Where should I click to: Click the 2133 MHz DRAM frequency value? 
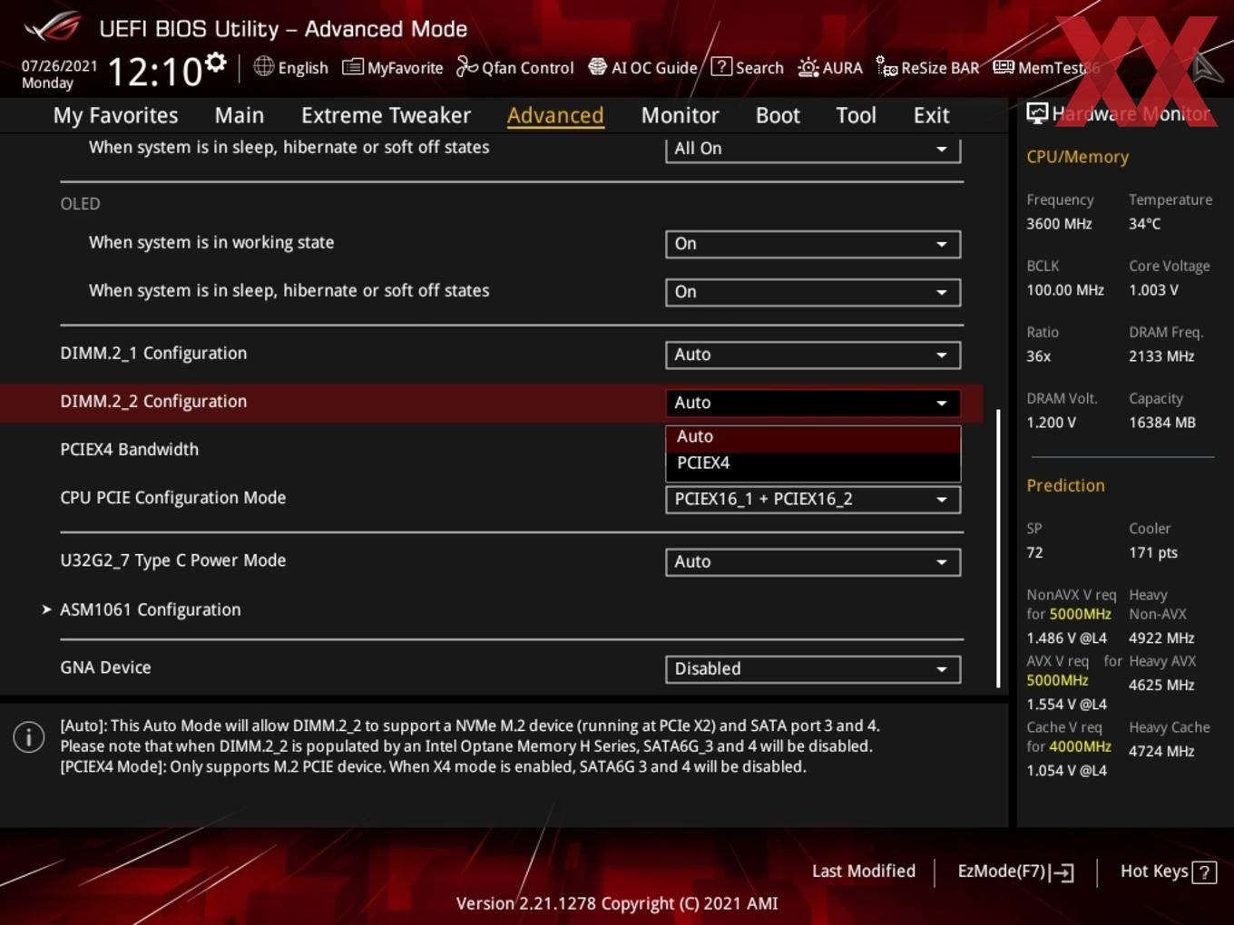coord(1161,356)
